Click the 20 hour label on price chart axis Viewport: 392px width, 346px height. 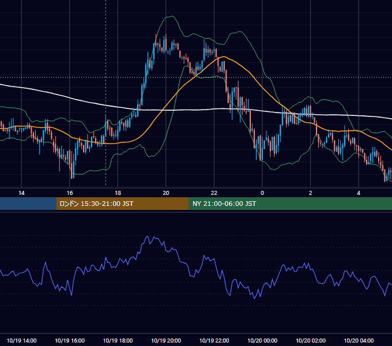click(x=166, y=193)
